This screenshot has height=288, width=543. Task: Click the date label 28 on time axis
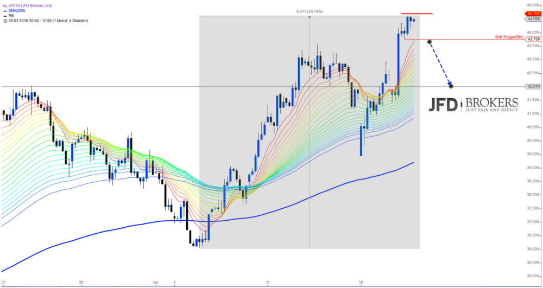pyautogui.click(x=81, y=282)
